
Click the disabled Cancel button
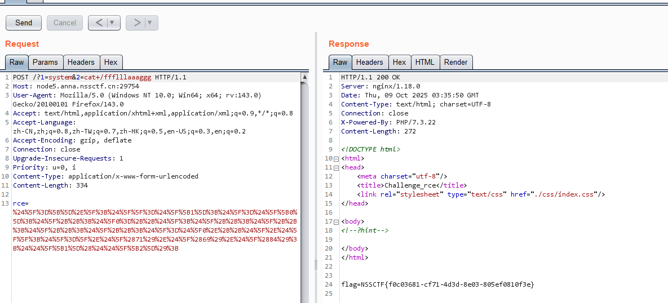tap(65, 23)
